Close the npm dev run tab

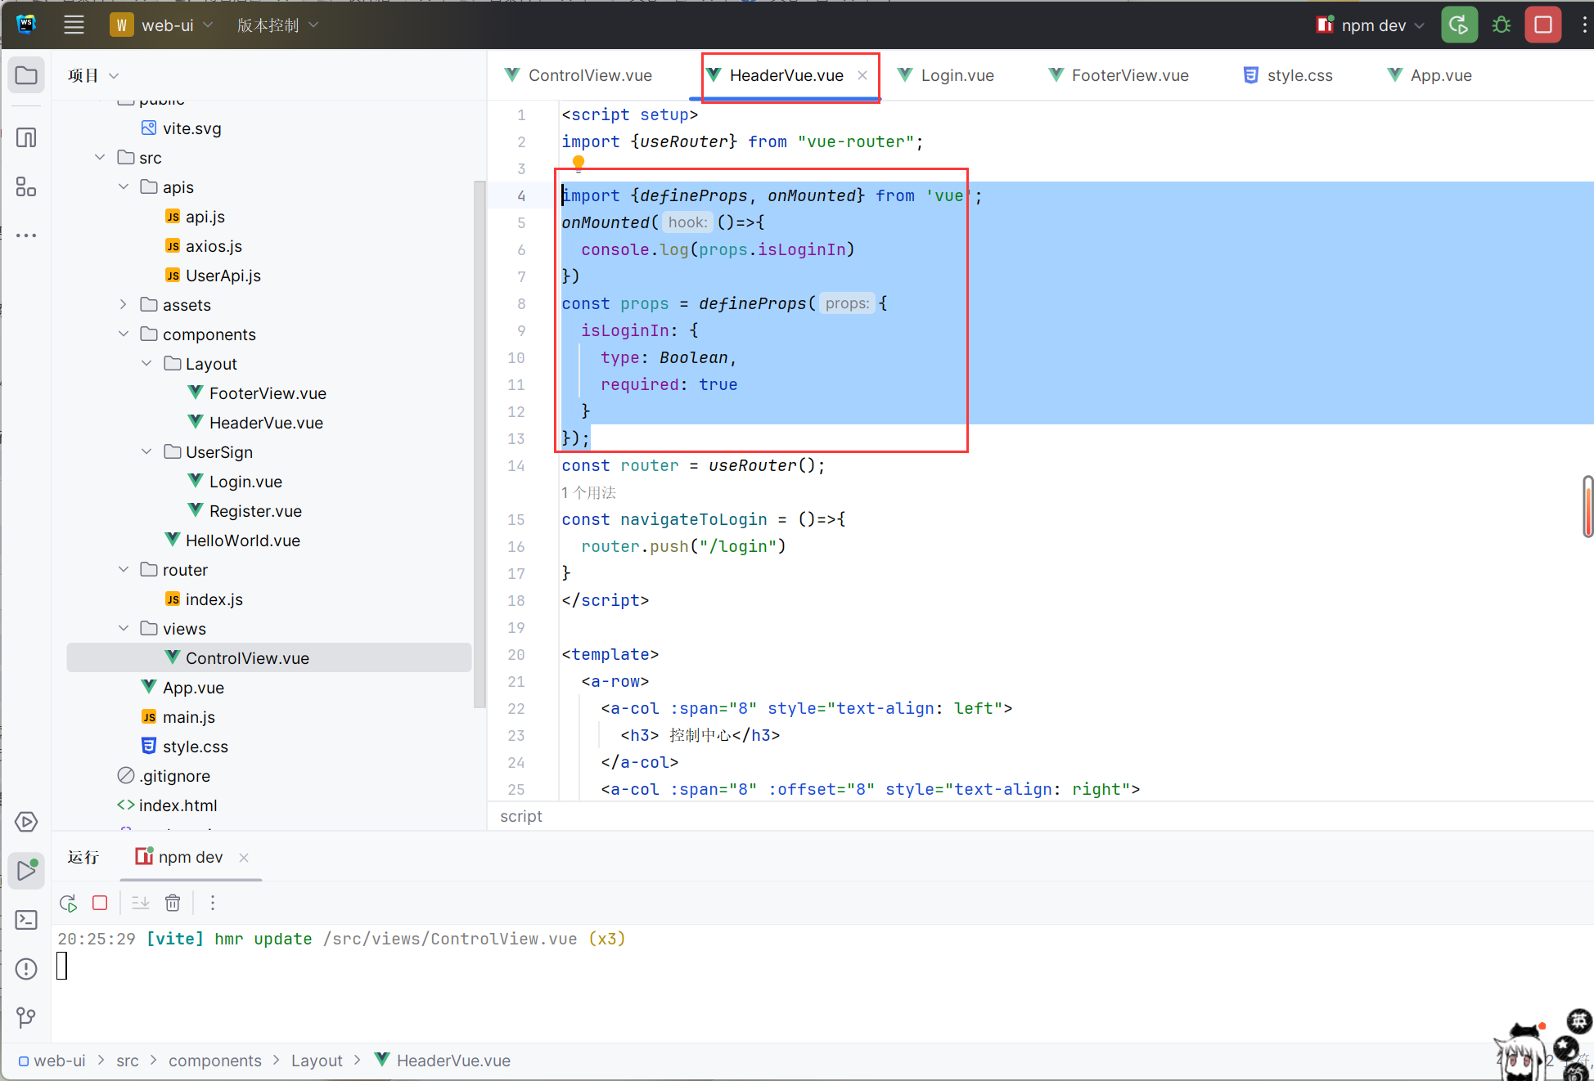pyautogui.click(x=244, y=857)
